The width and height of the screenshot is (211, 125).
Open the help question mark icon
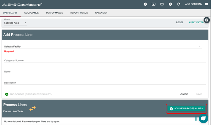pyautogui.click(x=170, y=4)
